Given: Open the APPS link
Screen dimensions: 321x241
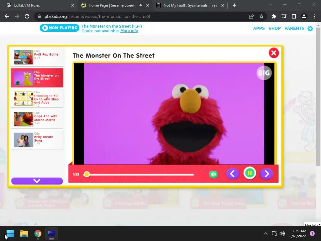Looking at the screenshot, I should [259, 28].
